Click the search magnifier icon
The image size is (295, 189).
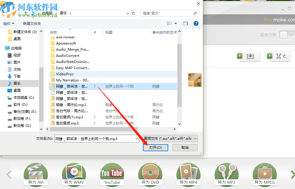coord(195,13)
